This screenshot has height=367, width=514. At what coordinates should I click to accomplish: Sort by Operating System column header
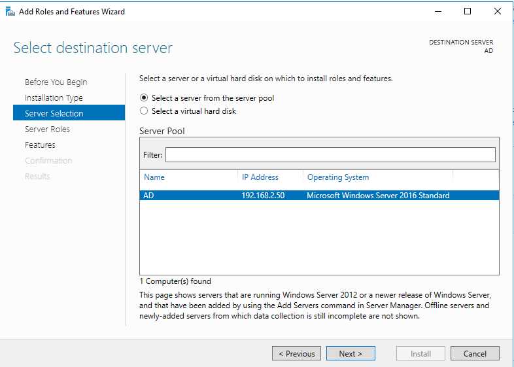coord(338,177)
